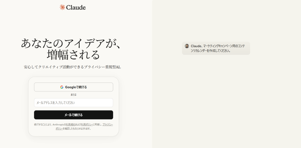Image resolution: width=301 pixels, height=148 pixels.
Task: Click the headline あなたのアイデアが、増幅される
Action: (71, 49)
